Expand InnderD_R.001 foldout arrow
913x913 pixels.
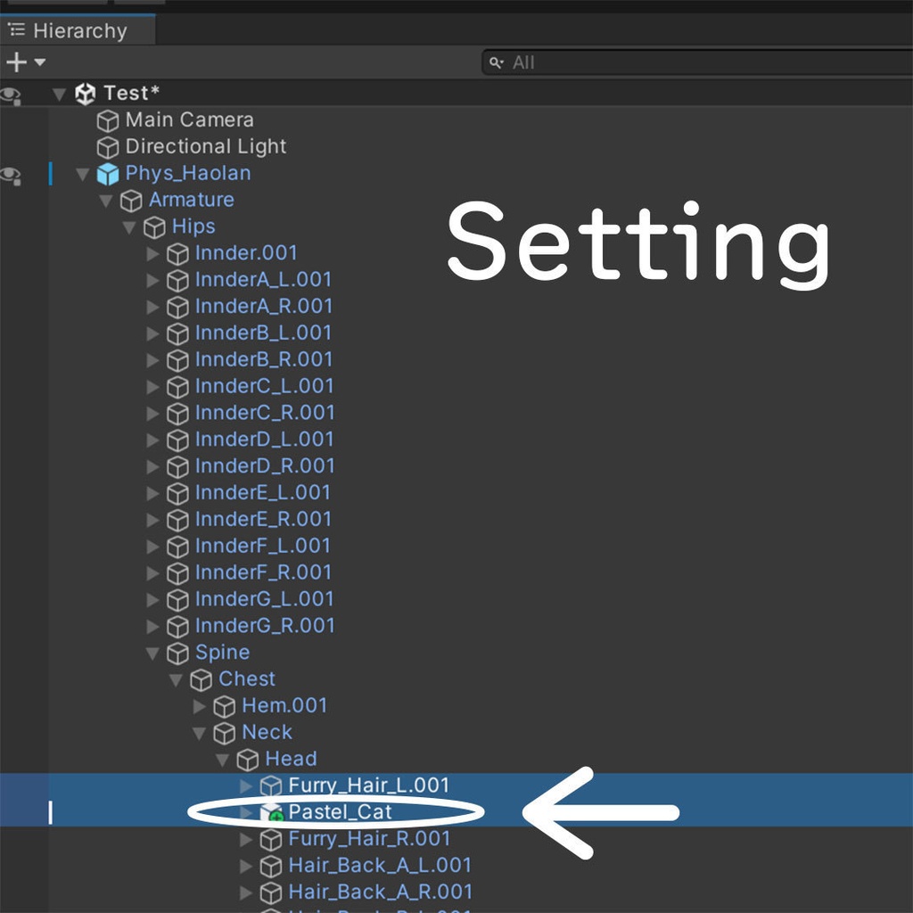click(152, 466)
